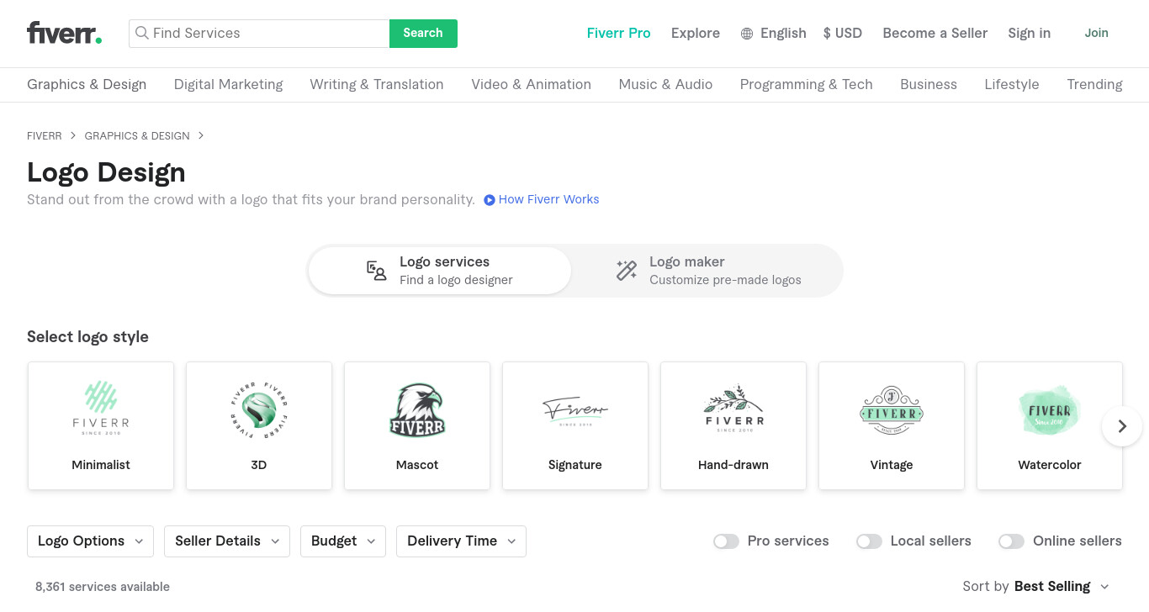The height and width of the screenshot is (612, 1149).
Task: Open the Video & Animation category
Action: [531, 84]
